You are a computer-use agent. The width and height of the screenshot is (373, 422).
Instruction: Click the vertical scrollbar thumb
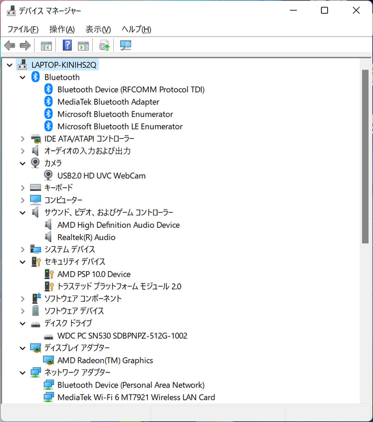click(365, 157)
